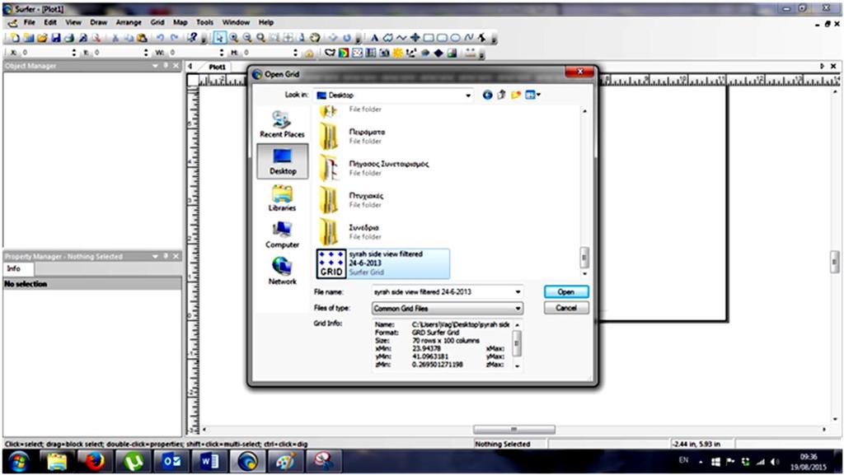Go to Desktop in dialog sidebar
The image size is (844, 475).
click(283, 161)
